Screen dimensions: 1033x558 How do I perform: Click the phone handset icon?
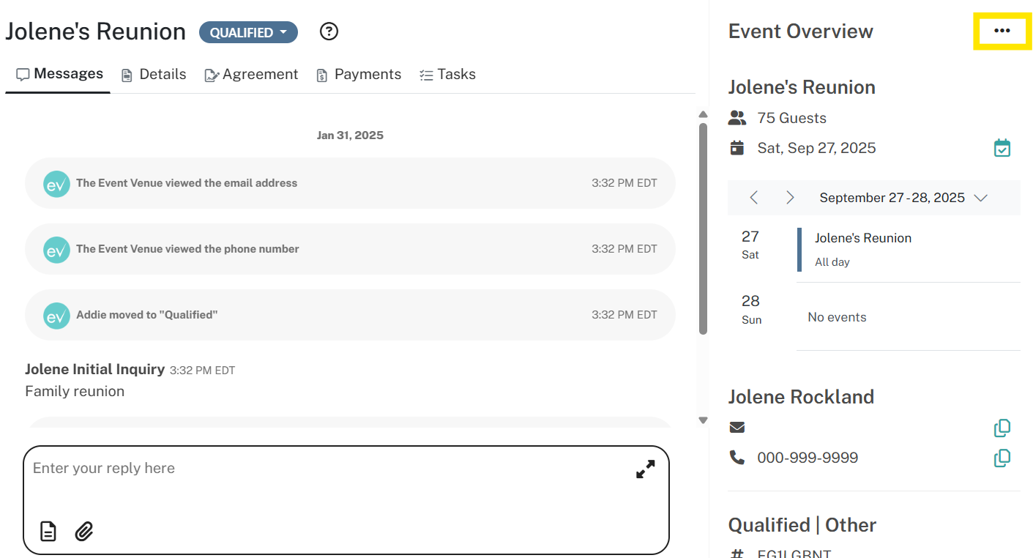click(x=737, y=458)
